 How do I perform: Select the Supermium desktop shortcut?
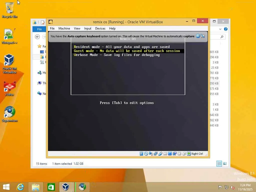(x=10, y=114)
